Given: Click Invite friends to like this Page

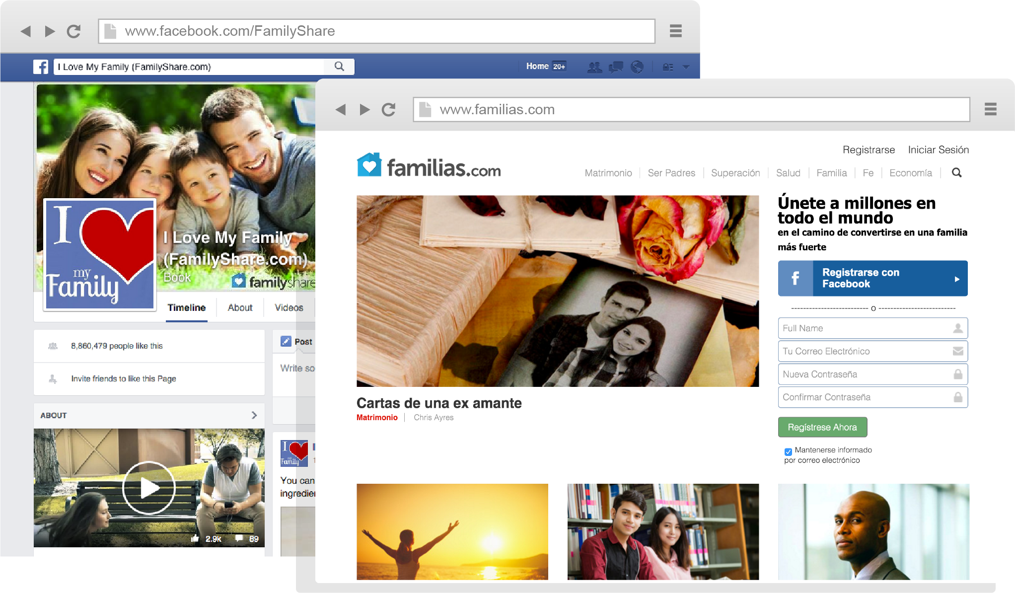Looking at the screenshot, I should click(x=124, y=378).
